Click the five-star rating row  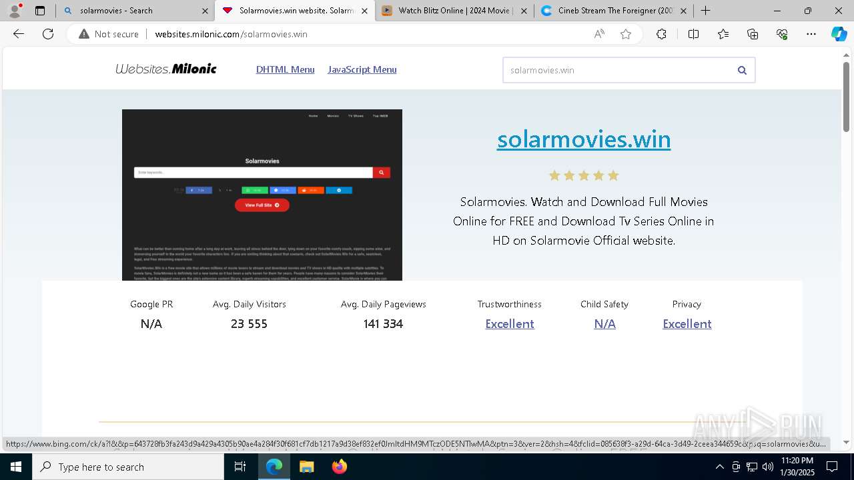pos(584,175)
